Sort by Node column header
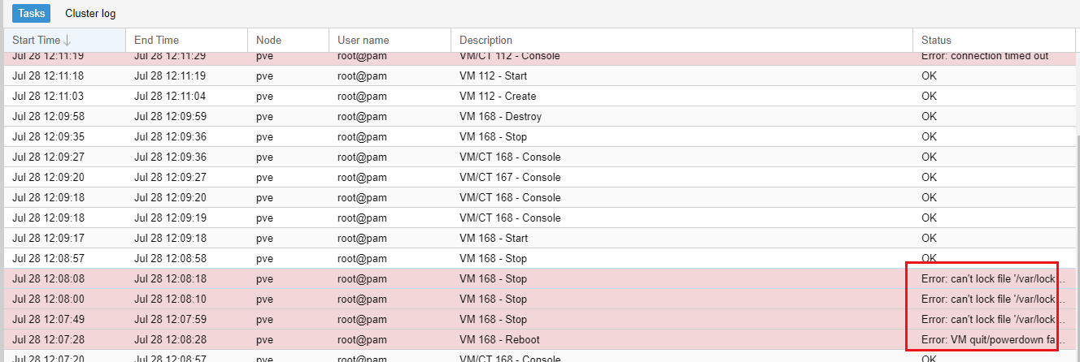The width and height of the screenshot is (1080, 362). point(268,40)
